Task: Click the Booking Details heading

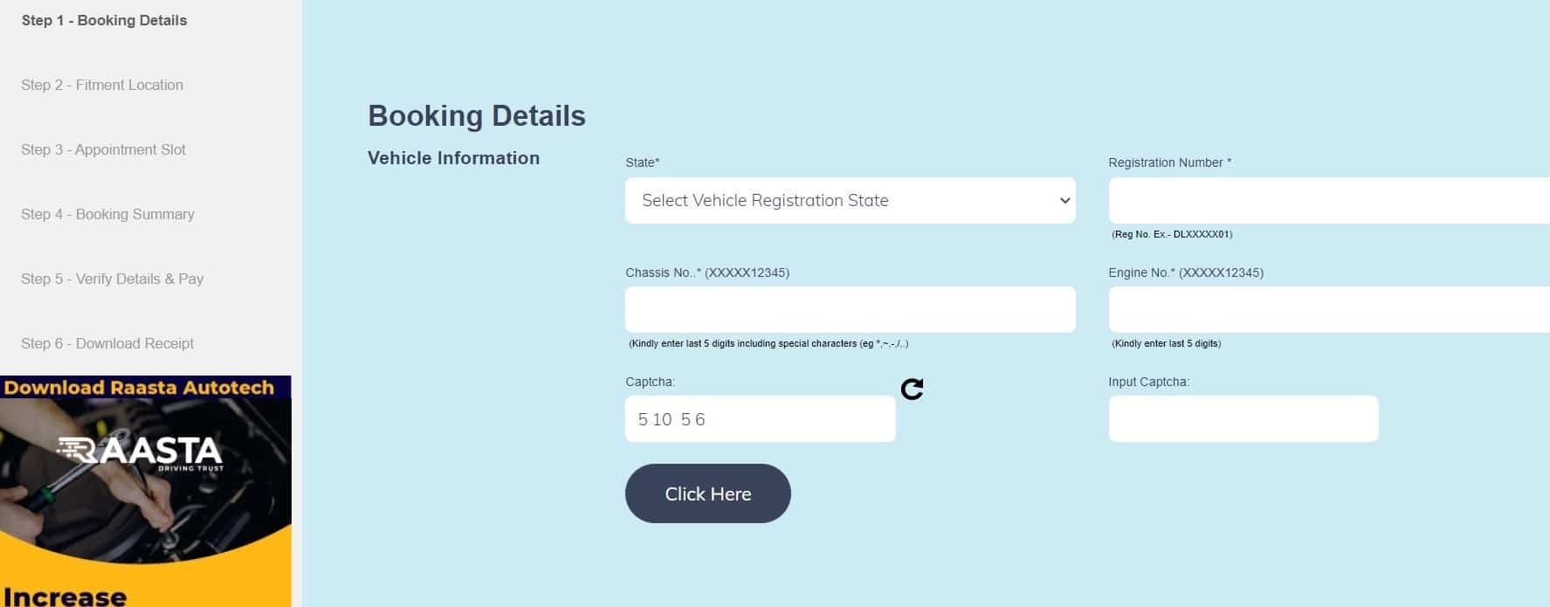Action: [x=477, y=114]
